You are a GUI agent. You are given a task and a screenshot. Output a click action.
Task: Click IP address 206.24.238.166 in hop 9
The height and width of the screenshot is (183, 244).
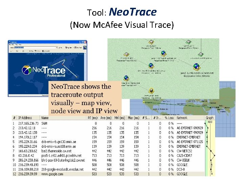click(28, 160)
